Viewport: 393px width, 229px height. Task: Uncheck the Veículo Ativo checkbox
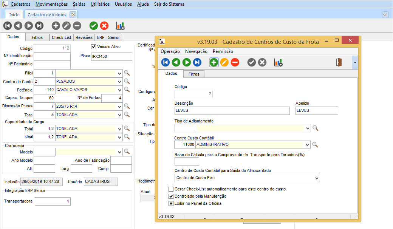pos(94,47)
